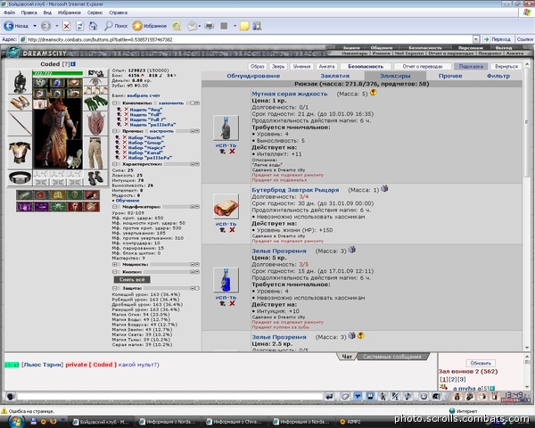
Task: Refresh the page in the browser toolbar
Action: 80,26
